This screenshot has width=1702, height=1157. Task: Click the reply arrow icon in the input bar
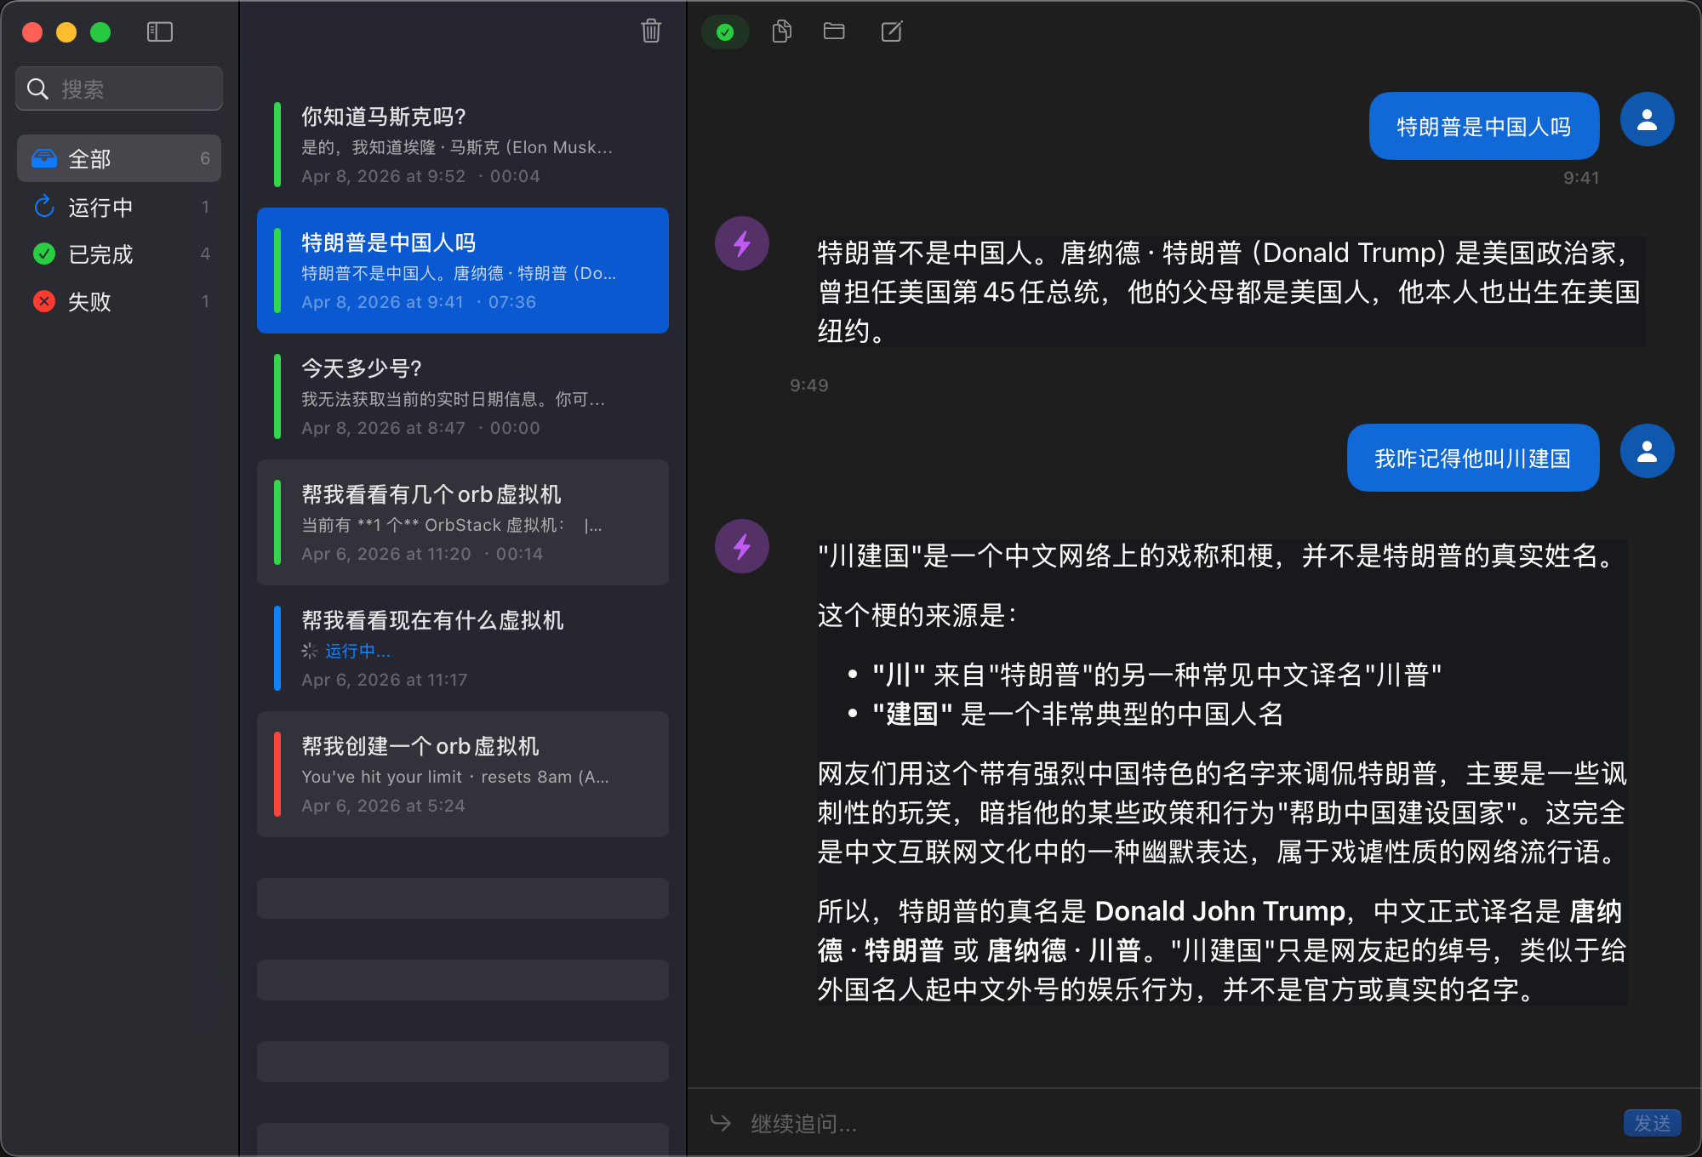720,1123
